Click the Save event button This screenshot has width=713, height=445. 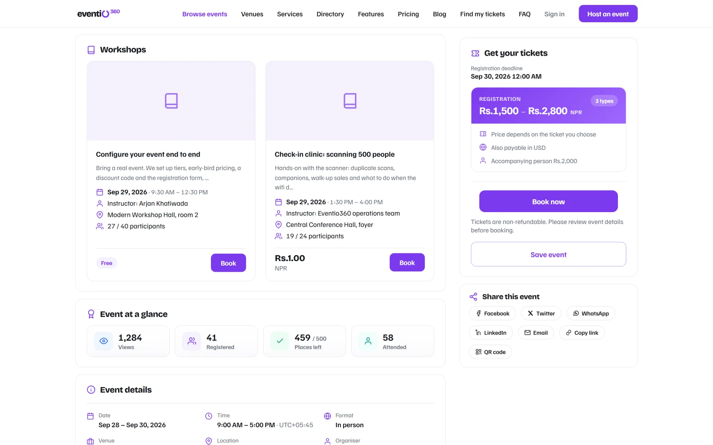click(x=548, y=254)
